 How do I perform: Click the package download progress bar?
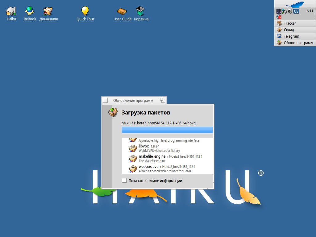click(x=167, y=130)
